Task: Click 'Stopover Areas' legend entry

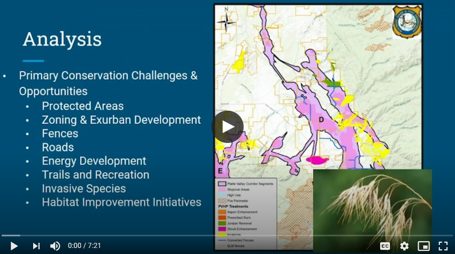Action: (234, 189)
